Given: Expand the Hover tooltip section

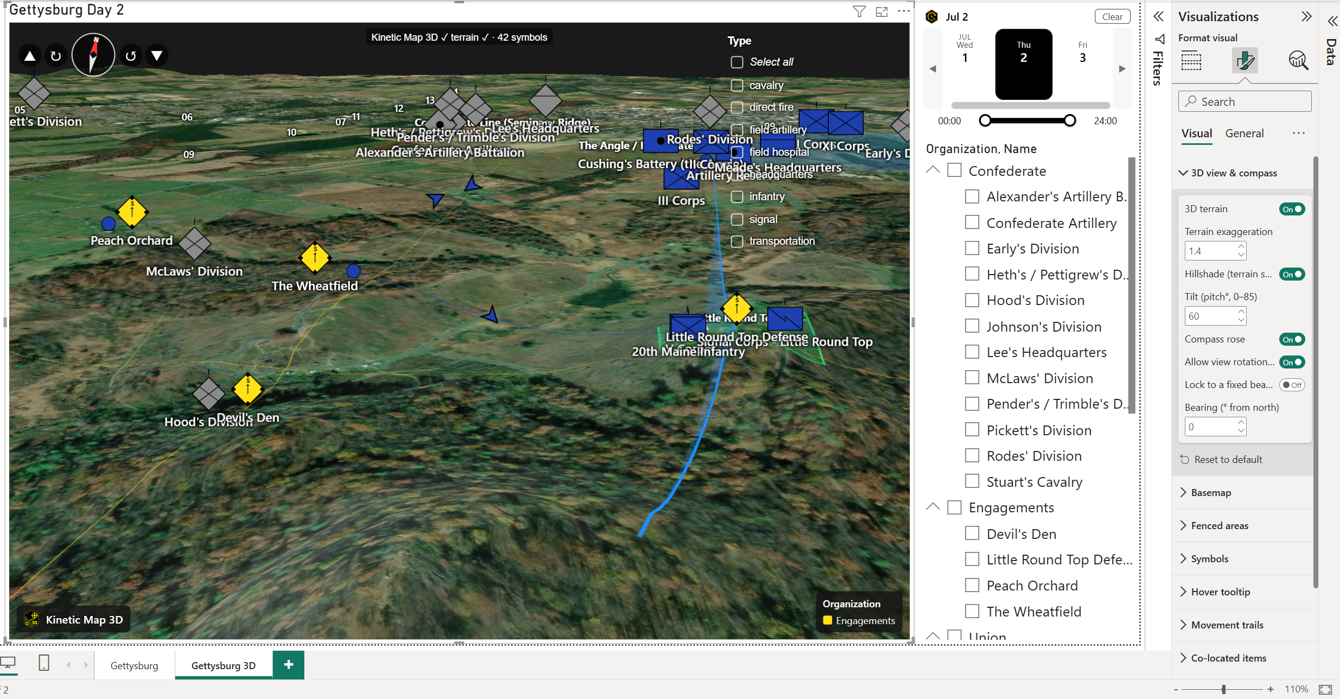Looking at the screenshot, I should [x=1184, y=592].
